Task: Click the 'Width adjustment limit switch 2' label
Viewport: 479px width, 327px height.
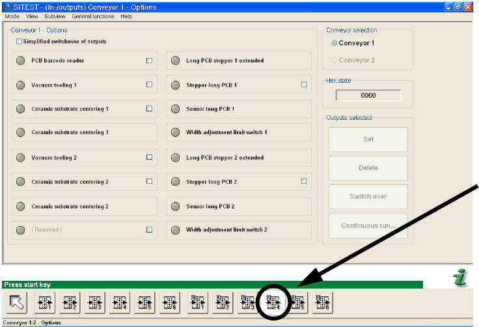Action: coord(226,230)
